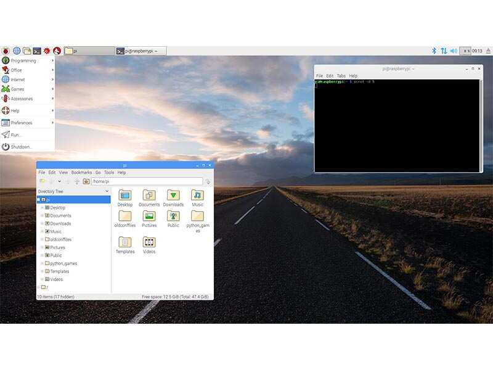Open the Music folder in the file manager
Screen dimensions: 493x370
pyautogui.click(x=197, y=196)
